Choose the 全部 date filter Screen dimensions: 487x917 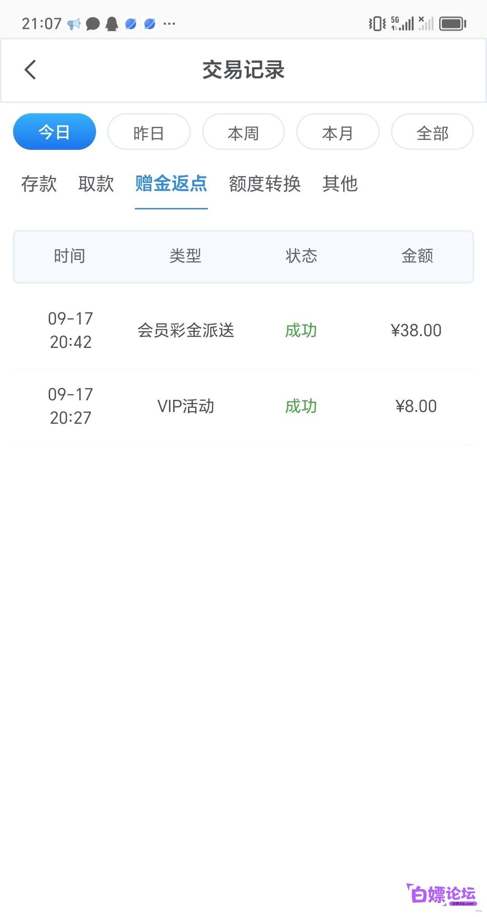[x=432, y=132]
